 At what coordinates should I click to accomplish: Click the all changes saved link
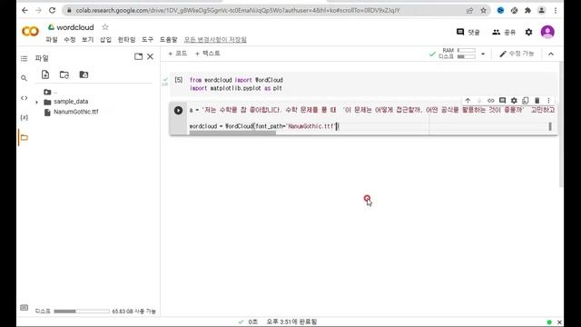[215, 39]
